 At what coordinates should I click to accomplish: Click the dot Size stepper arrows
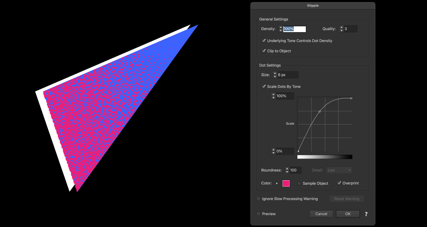tap(275, 75)
